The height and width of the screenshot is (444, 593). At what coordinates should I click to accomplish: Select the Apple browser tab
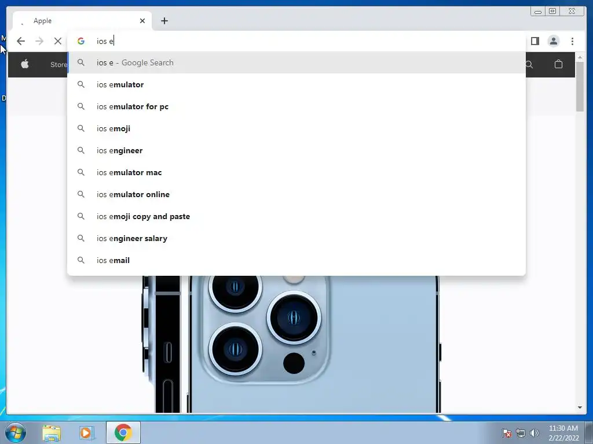pyautogui.click(x=82, y=21)
